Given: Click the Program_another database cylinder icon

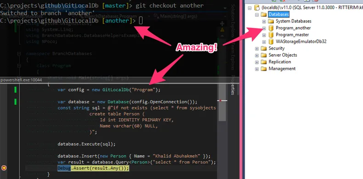Looking at the screenshot, I should [x=271, y=28].
